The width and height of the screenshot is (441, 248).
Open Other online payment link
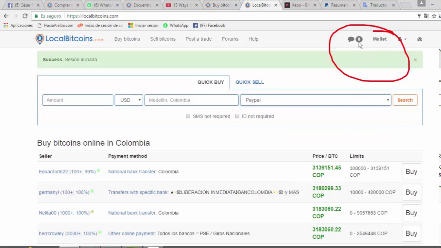pyautogui.click(x=132, y=234)
